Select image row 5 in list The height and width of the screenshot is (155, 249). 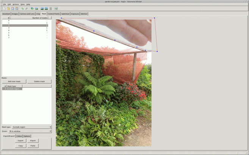click(x=25, y=33)
